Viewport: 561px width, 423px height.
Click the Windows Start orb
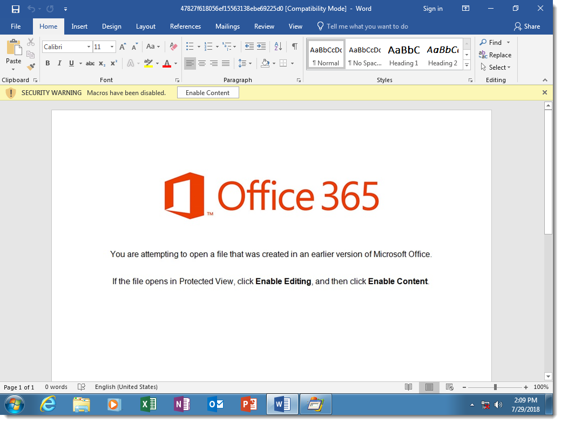click(x=15, y=405)
